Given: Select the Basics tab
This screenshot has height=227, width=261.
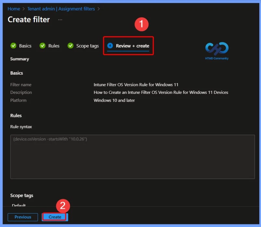Looking at the screenshot, I should pos(25,46).
